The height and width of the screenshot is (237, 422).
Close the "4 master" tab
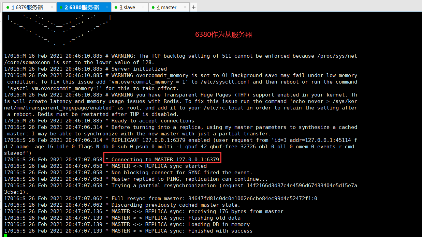(x=185, y=7)
